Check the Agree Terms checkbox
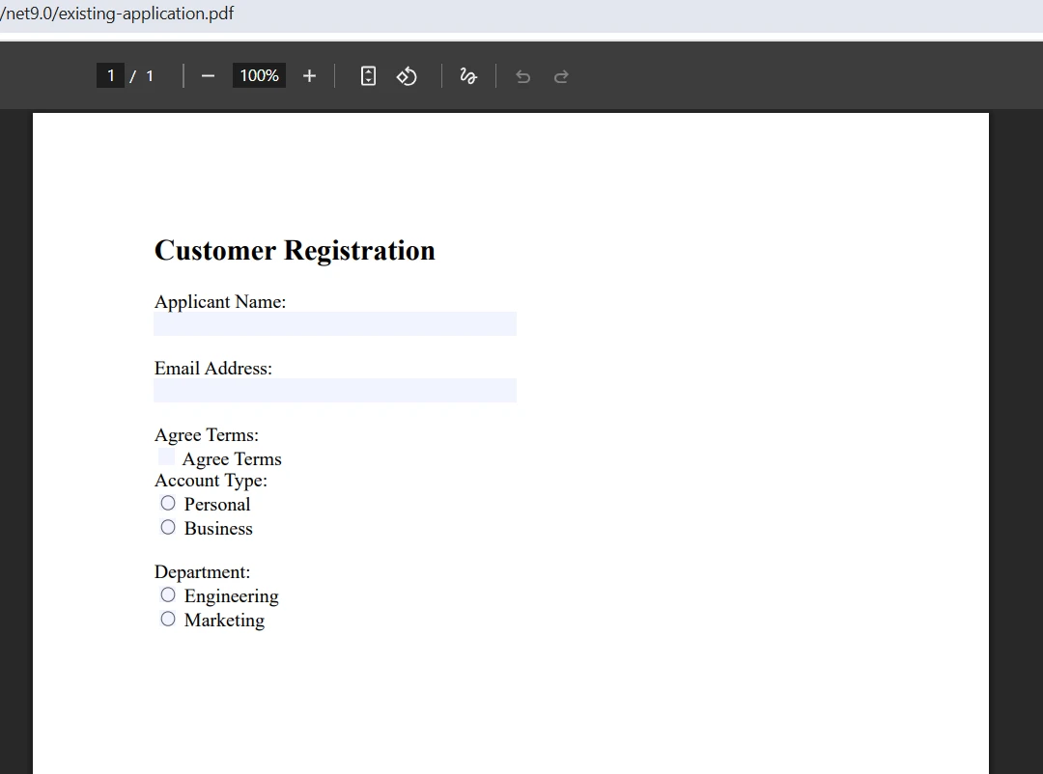Image resolution: width=1043 pixels, height=774 pixels. click(x=165, y=456)
